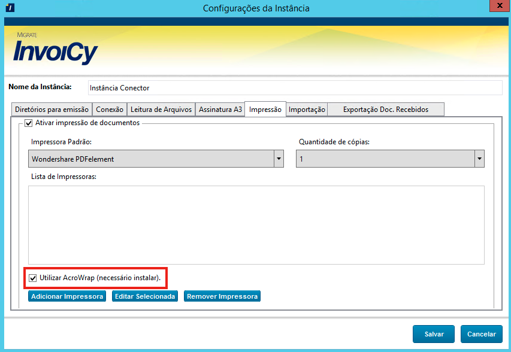The width and height of the screenshot is (511, 352).
Task: Open Exportação Doc. Recebidos tab
Action: (386, 110)
